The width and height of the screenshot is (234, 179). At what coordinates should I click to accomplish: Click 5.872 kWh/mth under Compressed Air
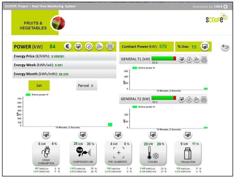tap(78, 172)
